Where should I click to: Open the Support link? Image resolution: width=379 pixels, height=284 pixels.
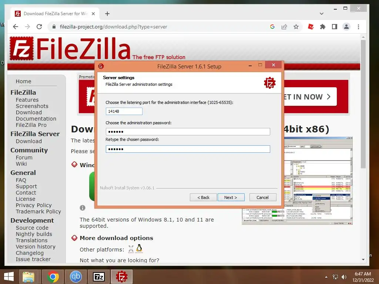tap(26, 186)
